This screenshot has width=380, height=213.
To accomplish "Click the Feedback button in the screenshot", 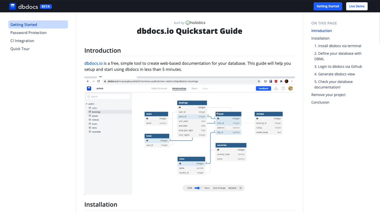I will pyautogui.click(x=263, y=88).
